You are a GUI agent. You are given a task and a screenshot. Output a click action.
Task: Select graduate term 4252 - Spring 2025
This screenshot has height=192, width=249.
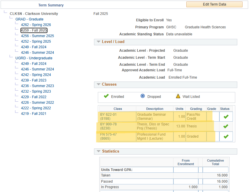pyautogui.click(x=36, y=41)
